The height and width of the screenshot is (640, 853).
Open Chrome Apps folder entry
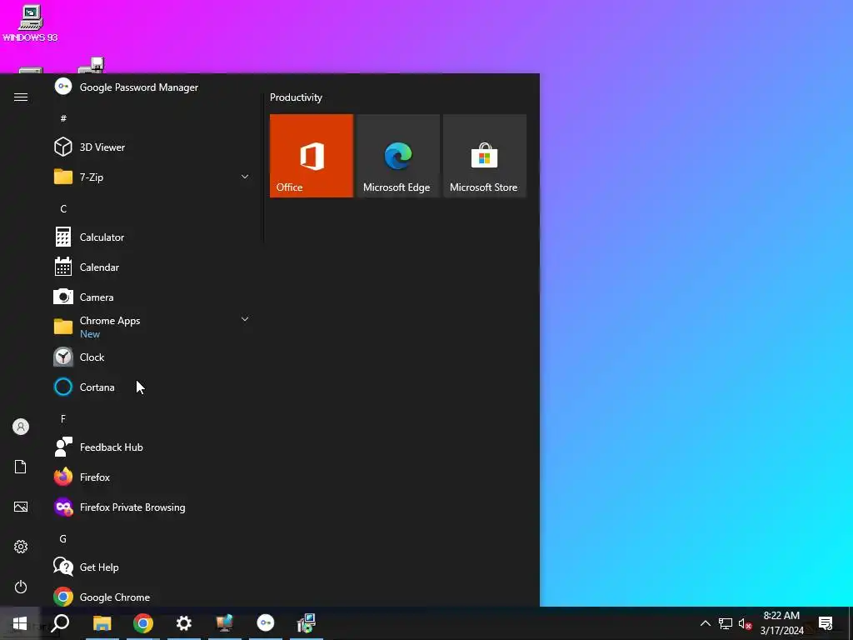tap(152, 327)
